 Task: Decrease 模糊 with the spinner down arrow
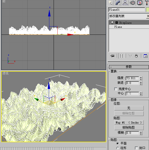(141, 134)
